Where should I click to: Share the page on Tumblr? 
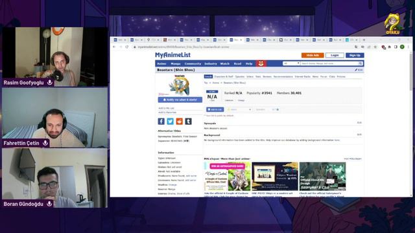point(188,121)
